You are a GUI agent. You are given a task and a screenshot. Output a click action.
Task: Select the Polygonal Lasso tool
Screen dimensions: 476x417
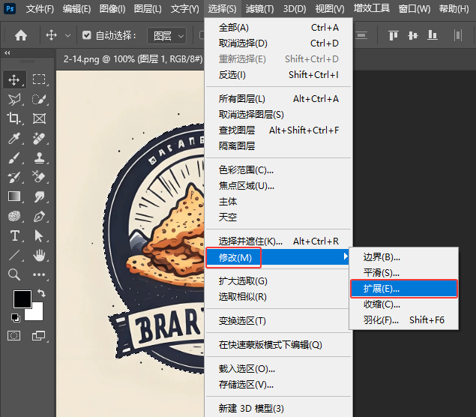[x=14, y=99]
